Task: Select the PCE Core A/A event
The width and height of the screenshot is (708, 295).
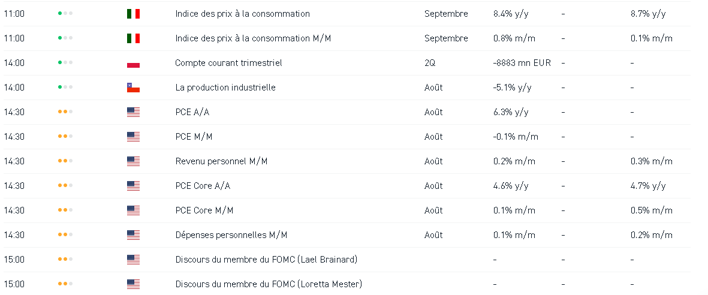Action: 203,186
